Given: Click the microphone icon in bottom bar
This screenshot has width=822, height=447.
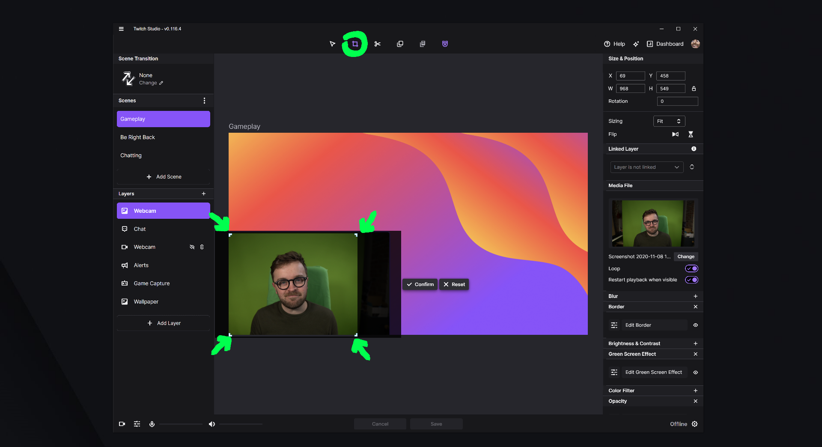Looking at the screenshot, I should pos(152,424).
